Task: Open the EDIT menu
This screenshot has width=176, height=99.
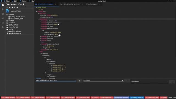Action: pyautogui.click(x=15, y=1)
